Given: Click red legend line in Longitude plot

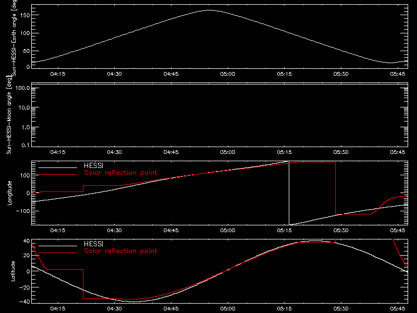Looking at the screenshot, I should pos(58,175).
